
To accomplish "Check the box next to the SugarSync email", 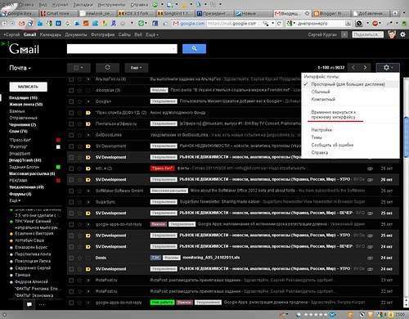I will (71, 202).
